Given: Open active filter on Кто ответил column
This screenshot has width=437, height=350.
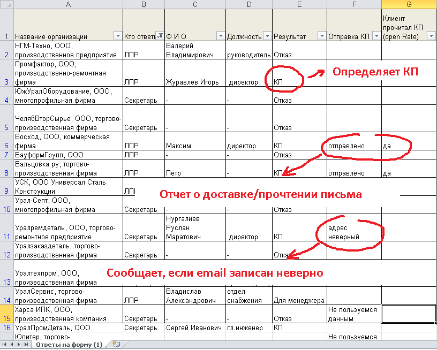Looking at the screenshot, I should pyautogui.click(x=160, y=36).
